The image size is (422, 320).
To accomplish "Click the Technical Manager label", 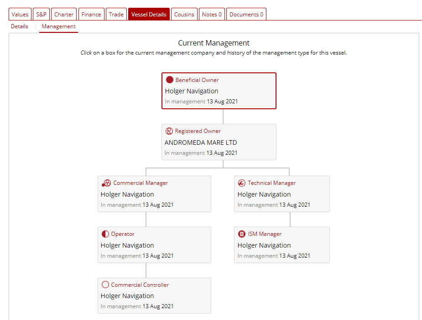I will click(272, 183).
